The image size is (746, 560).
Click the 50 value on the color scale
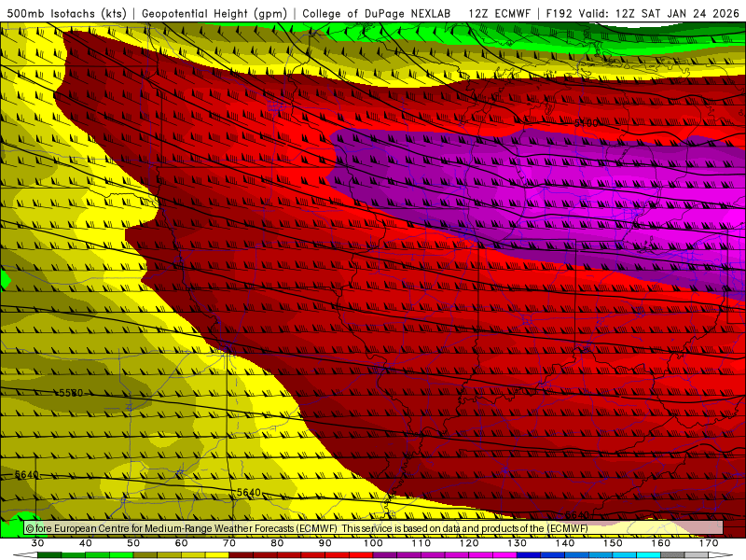tap(133, 543)
